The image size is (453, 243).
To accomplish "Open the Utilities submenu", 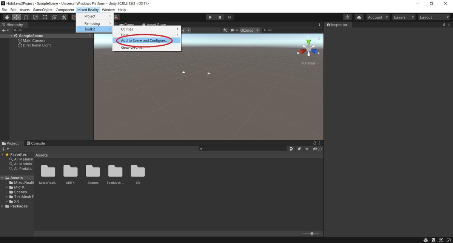I will [147, 29].
